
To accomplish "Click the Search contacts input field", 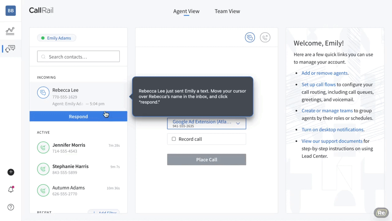I will (x=78, y=57).
